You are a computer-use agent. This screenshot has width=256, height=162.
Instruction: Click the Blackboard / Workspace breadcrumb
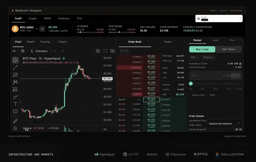coord(28,11)
